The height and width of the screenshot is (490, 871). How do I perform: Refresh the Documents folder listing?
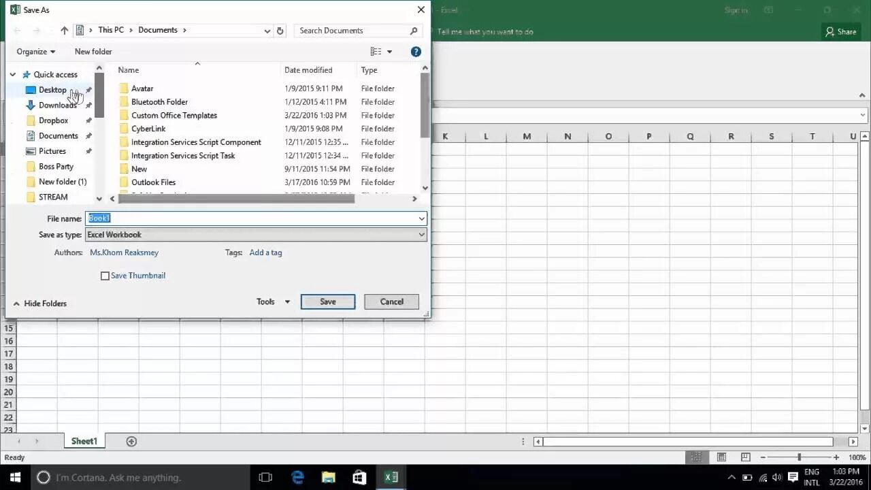click(280, 31)
